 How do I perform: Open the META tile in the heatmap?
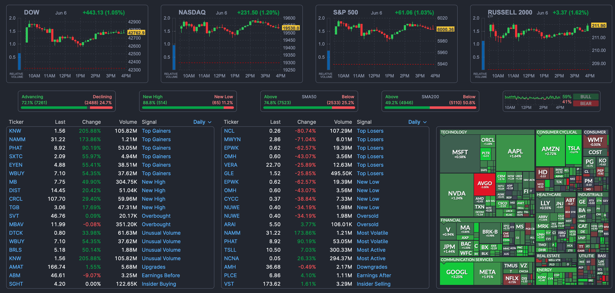click(x=487, y=273)
